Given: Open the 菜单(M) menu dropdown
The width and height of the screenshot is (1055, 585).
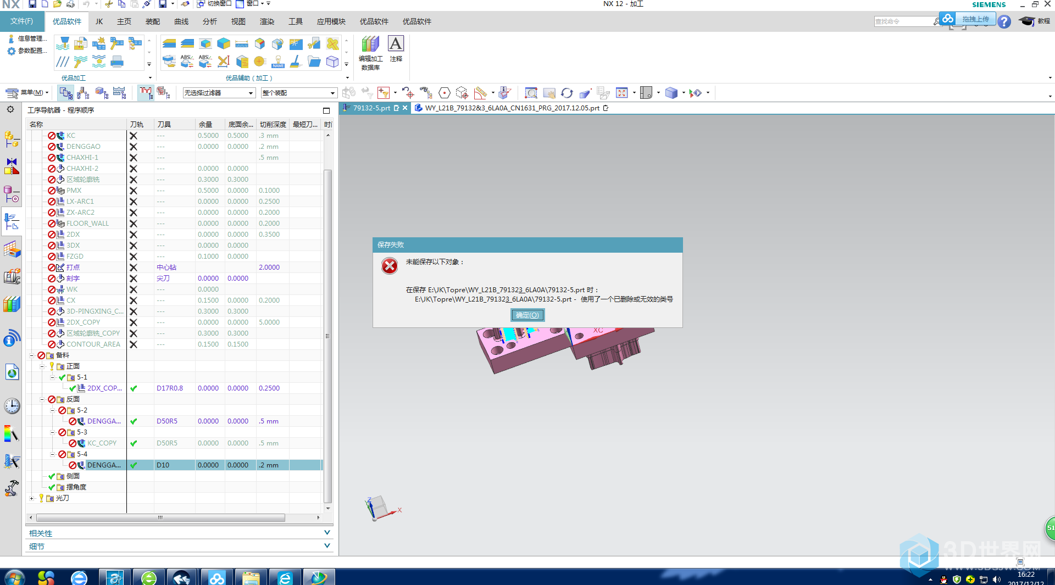Looking at the screenshot, I should click(x=27, y=93).
